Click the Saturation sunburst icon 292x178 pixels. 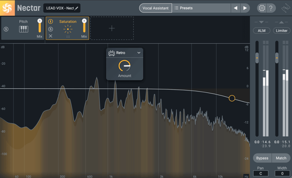(x=68, y=29)
